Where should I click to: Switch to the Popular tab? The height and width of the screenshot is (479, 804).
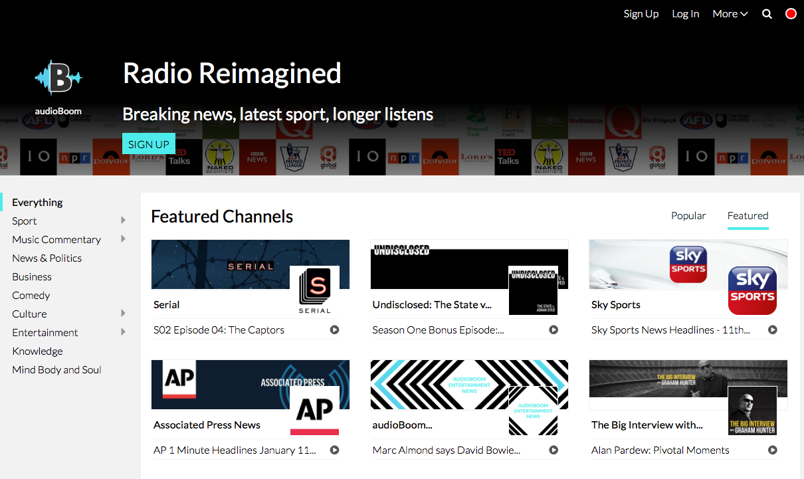(x=688, y=216)
